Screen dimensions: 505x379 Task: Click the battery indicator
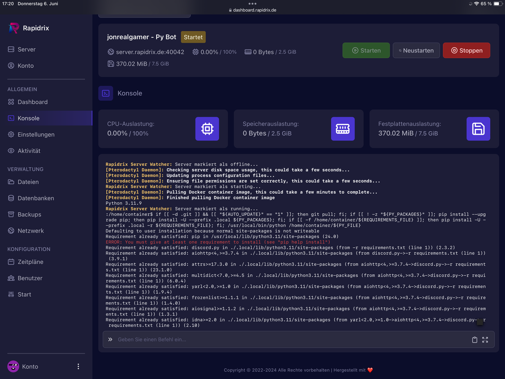[498, 4]
